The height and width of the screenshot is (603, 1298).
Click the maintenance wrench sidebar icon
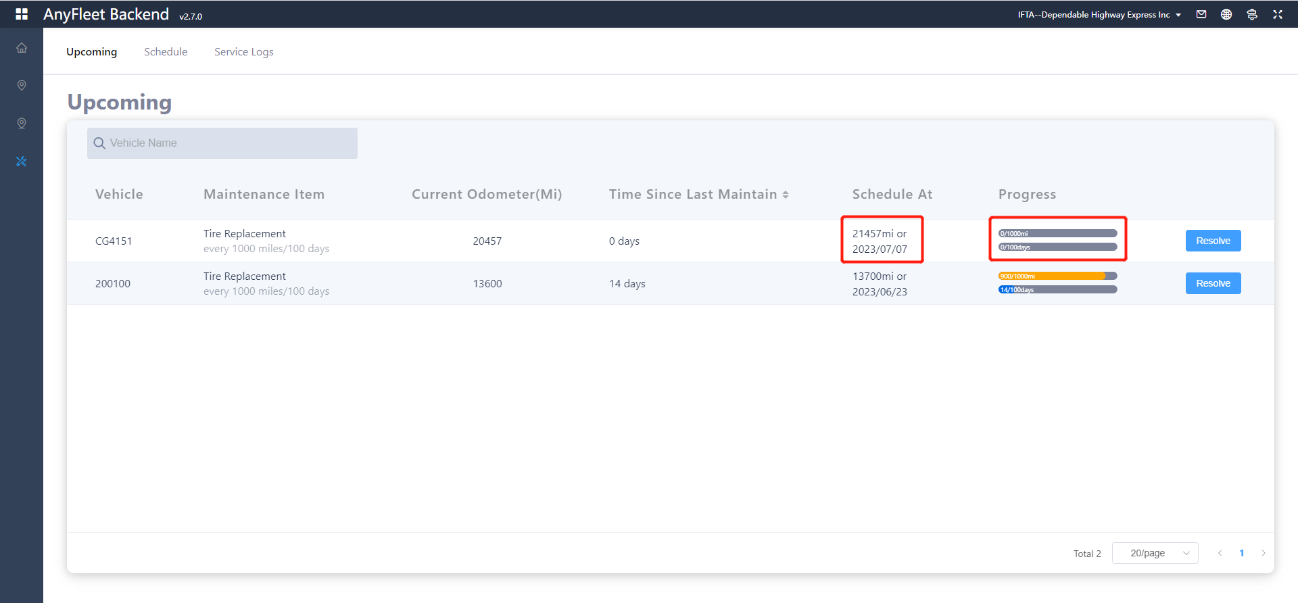(22, 162)
